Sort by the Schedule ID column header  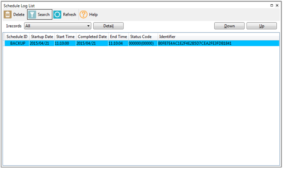17,37
